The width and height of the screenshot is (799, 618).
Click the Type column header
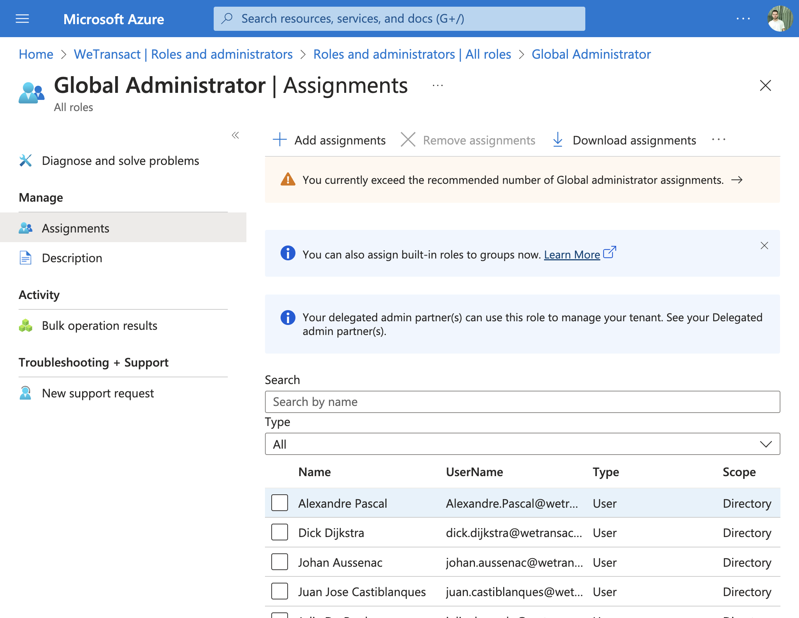(x=606, y=472)
